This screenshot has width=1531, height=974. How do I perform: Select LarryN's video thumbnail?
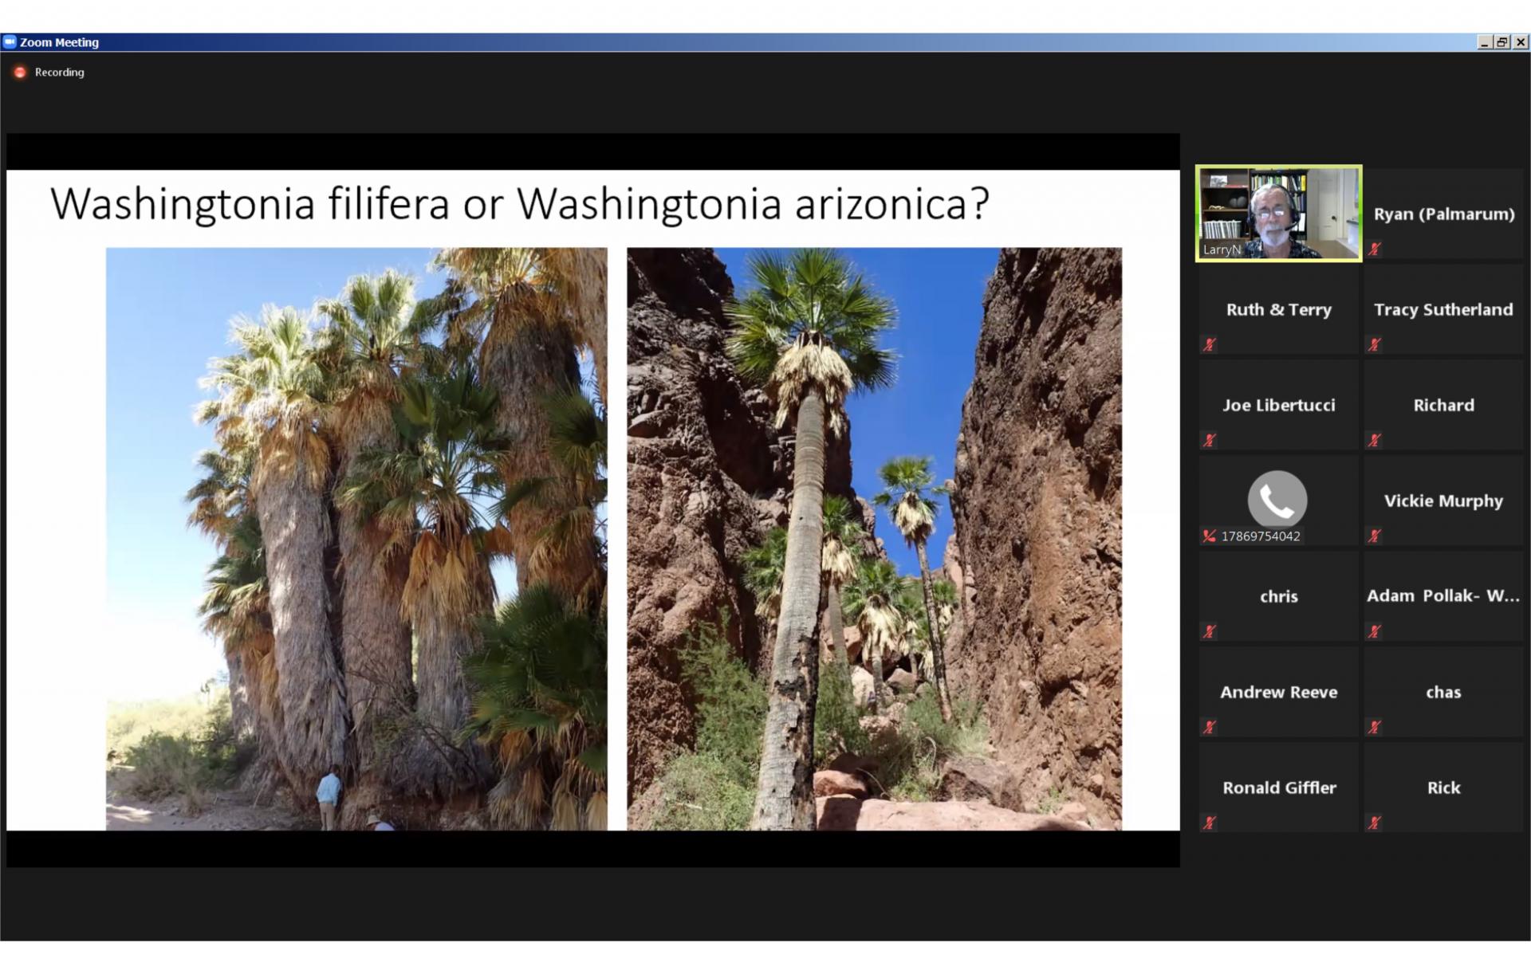click(x=1278, y=213)
